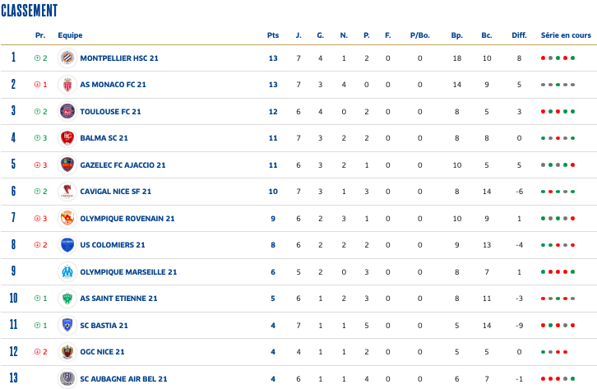Click the Balma SC club badge
597x389 pixels.
click(67, 138)
